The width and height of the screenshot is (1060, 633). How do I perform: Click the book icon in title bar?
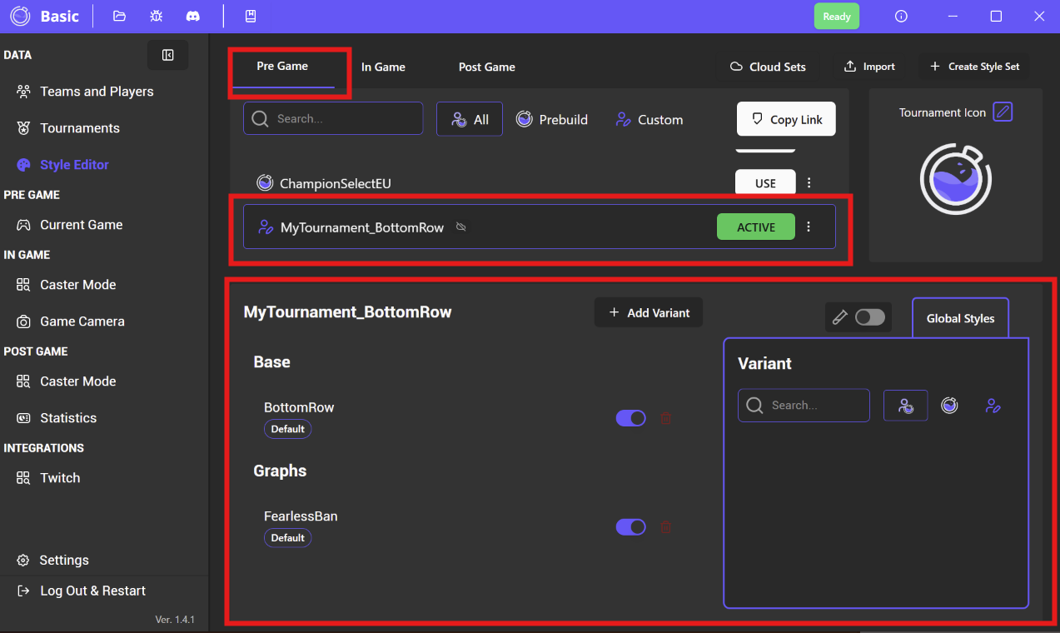tap(250, 16)
